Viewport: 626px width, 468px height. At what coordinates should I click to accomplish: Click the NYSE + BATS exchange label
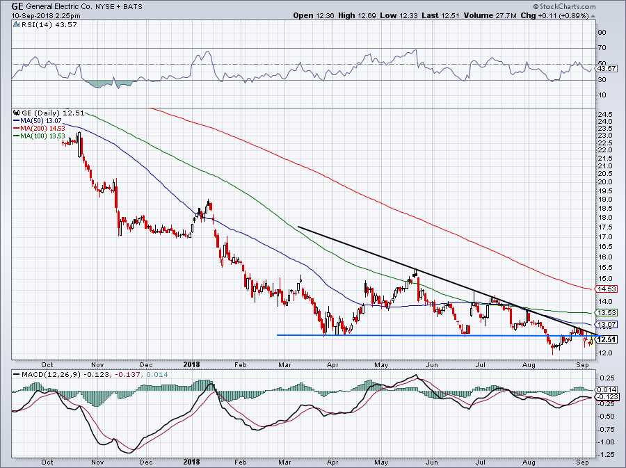[x=119, y=7]
